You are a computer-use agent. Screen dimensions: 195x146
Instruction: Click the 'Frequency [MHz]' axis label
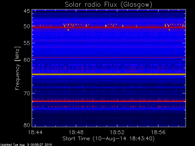point(17,68)
